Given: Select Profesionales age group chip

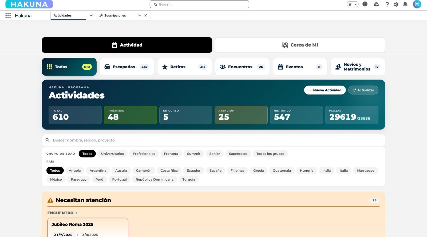Looking at the screenshot, I should 144,154.
